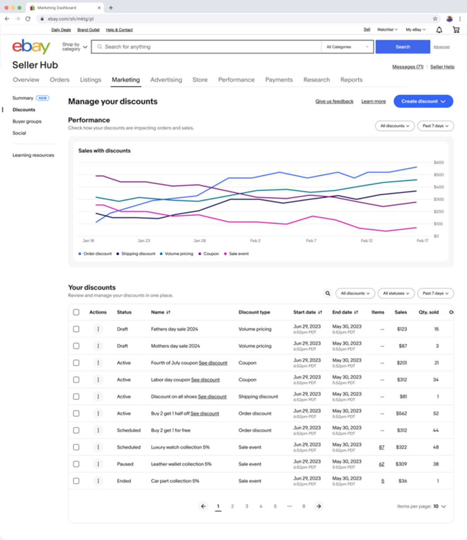Select the Fathers day sale 2024 checkbox

(76, 329)
